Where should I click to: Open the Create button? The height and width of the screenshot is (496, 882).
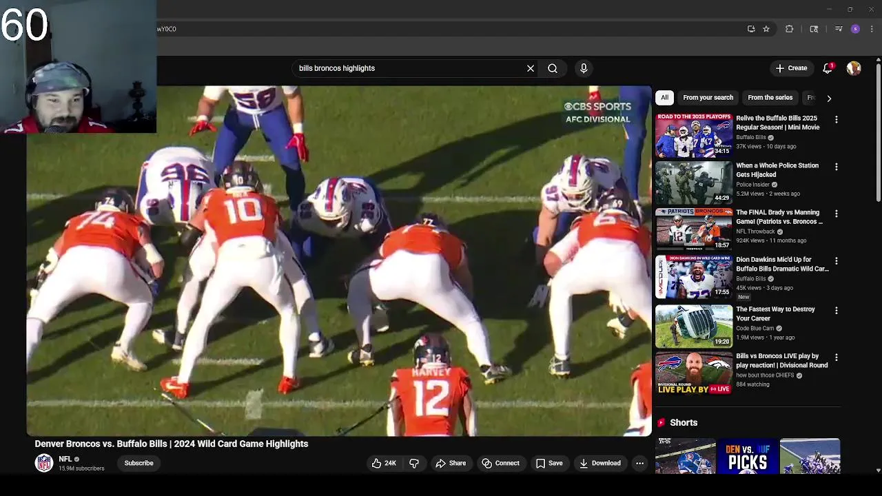[x=791, y=68]
